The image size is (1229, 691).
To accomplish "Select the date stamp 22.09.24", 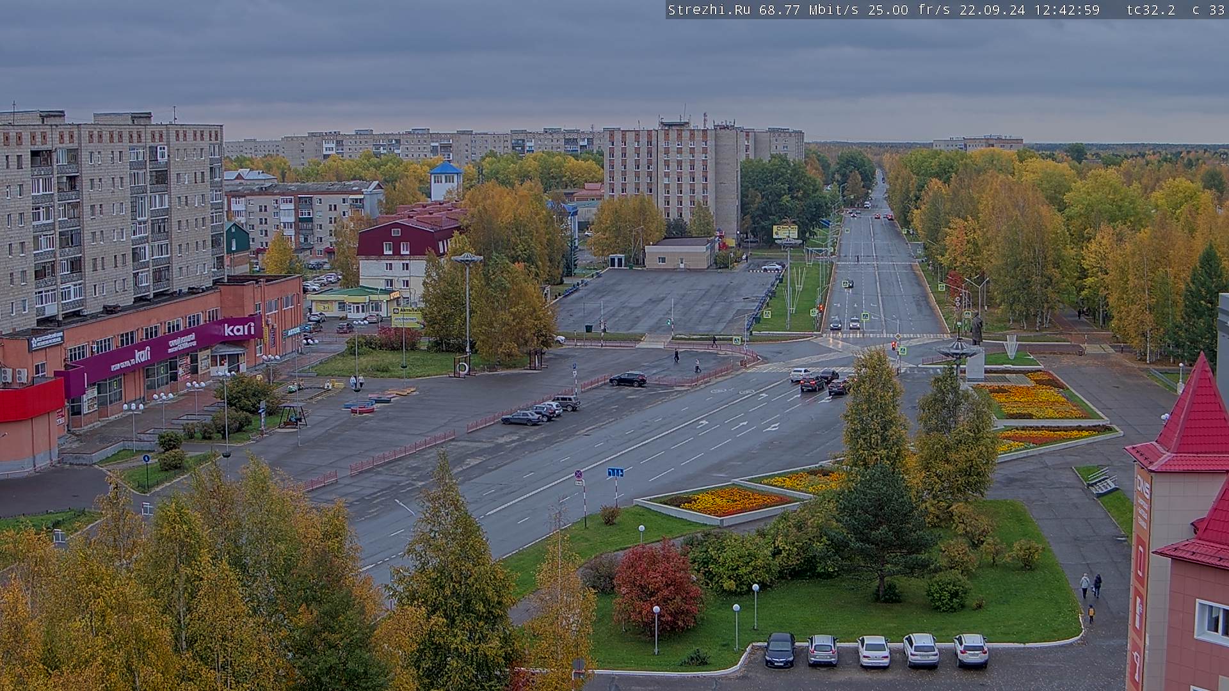I will point(992,10).
